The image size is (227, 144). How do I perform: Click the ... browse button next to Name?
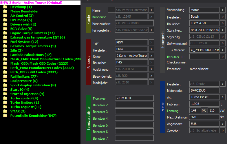click(x=111, y=10)
